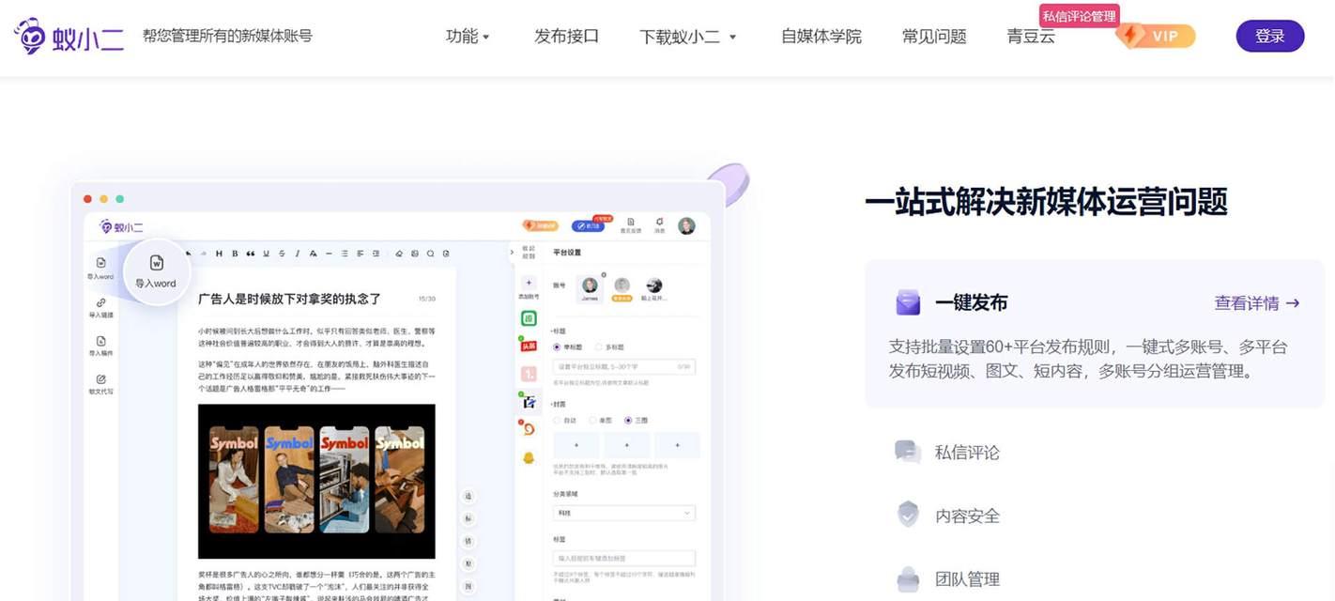This screenshot has width=1335, height=601.
Task: Click the 团队管理 people icon
Action: [907, 578]
